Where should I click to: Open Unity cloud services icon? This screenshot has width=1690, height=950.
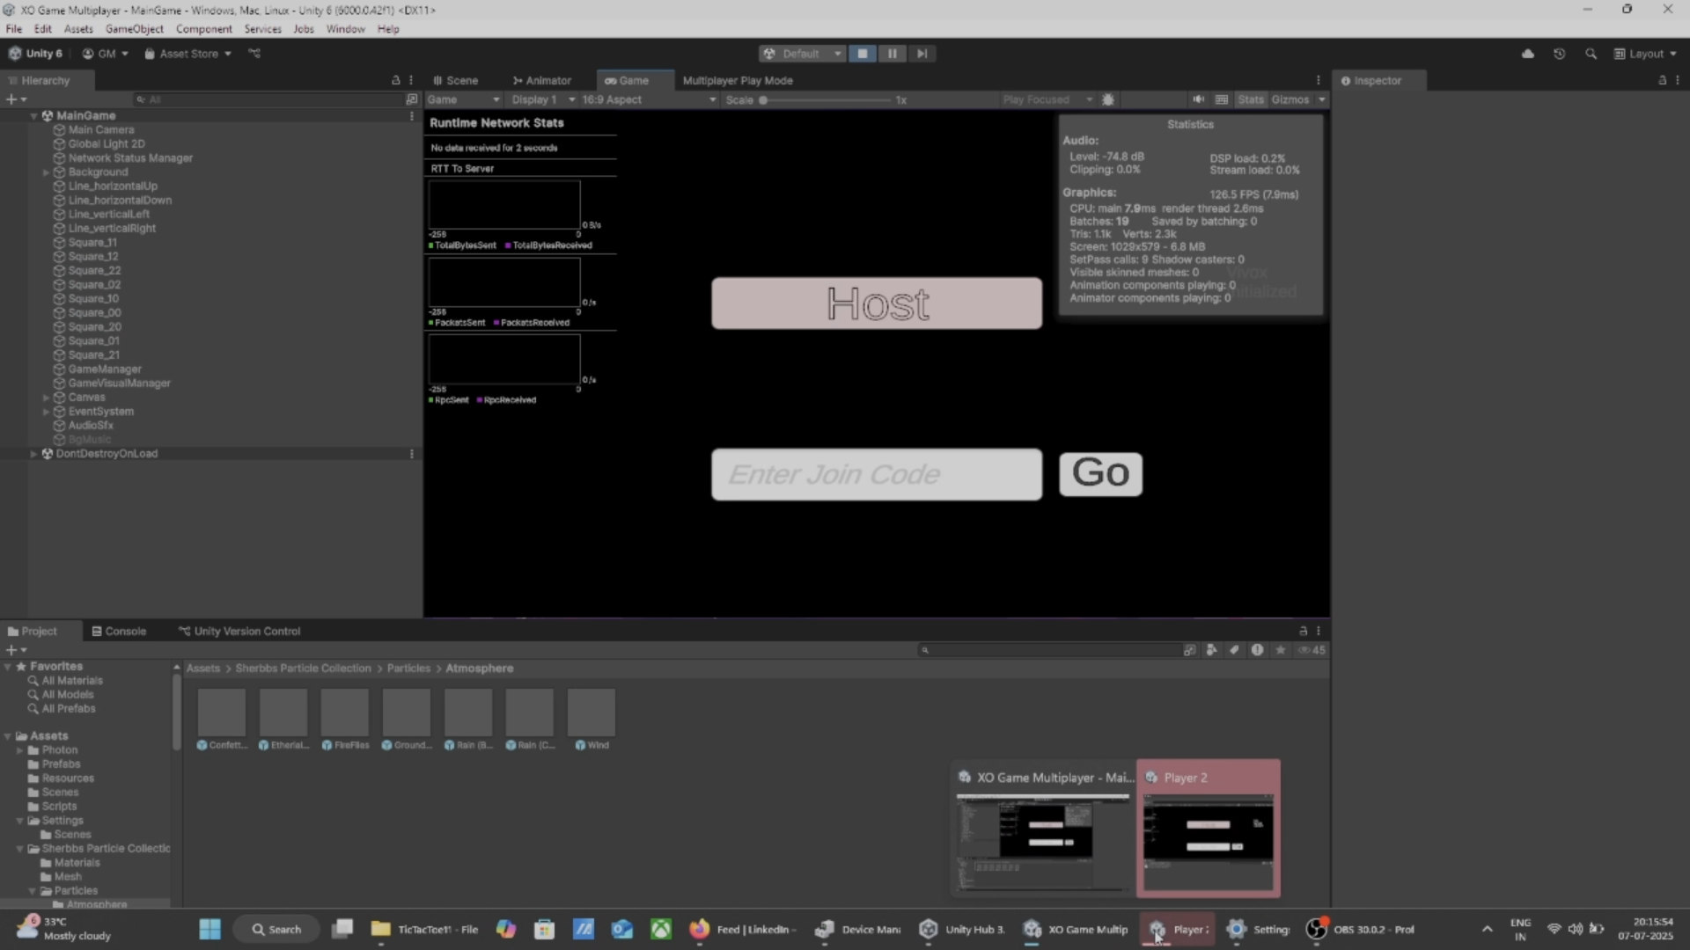tap(1527, 54)
